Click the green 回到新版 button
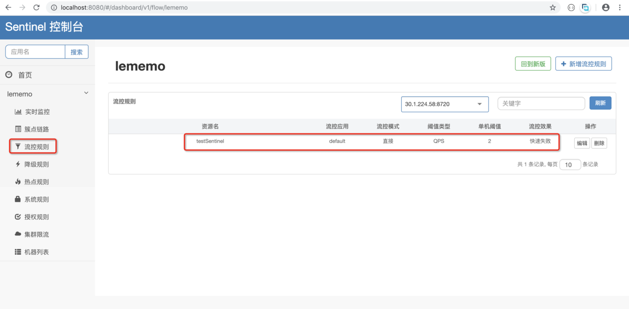629x309 pixels. coord(533,64)
